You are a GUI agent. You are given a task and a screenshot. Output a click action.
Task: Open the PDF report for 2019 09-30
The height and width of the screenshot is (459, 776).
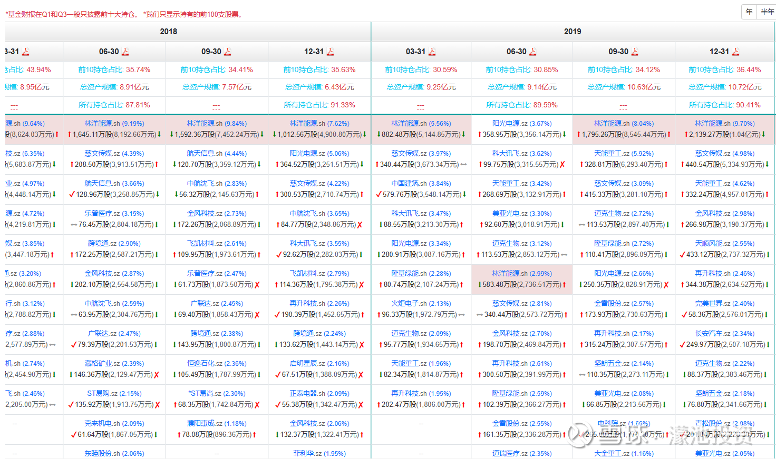click(635, 52)
